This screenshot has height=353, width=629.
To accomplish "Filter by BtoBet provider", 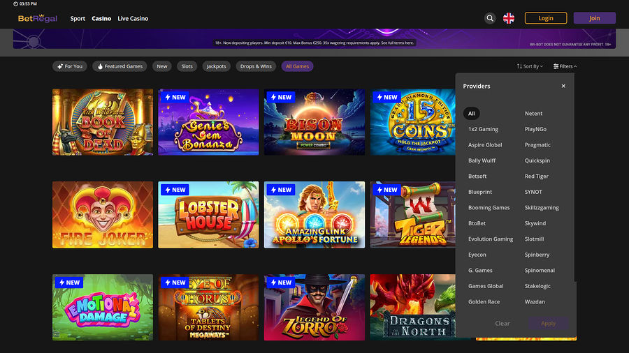I will tap(477, 223).
